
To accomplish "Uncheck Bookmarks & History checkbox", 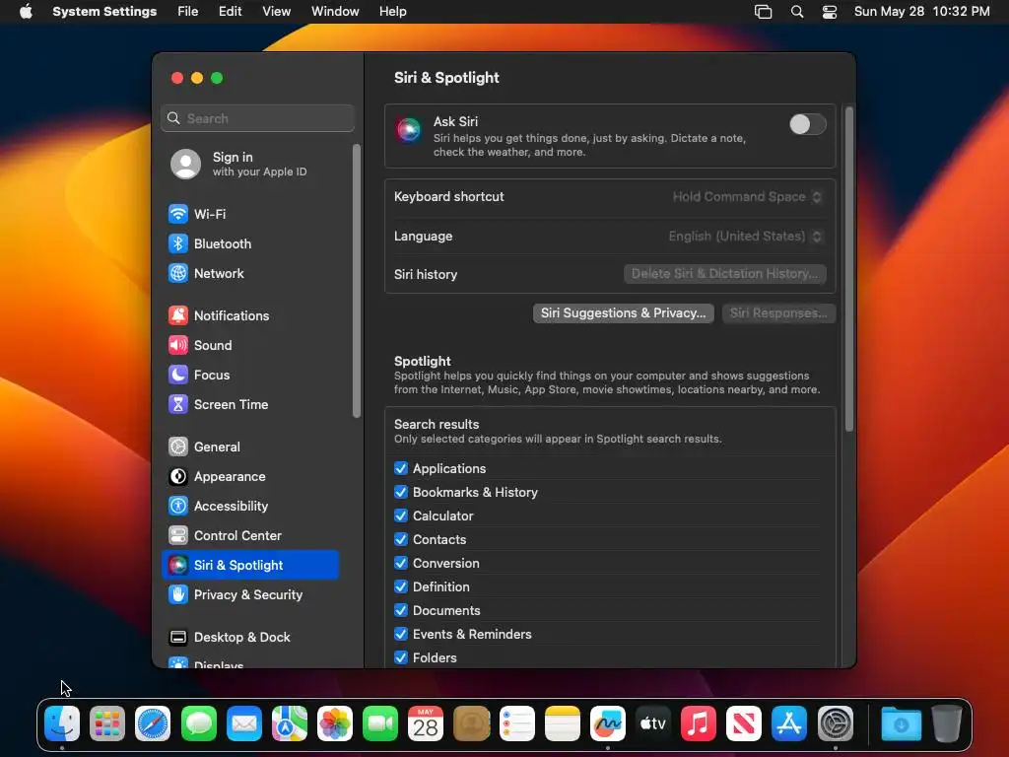I will tap(401, 492).
